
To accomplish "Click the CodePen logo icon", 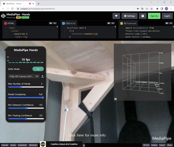I will (3, 16).
